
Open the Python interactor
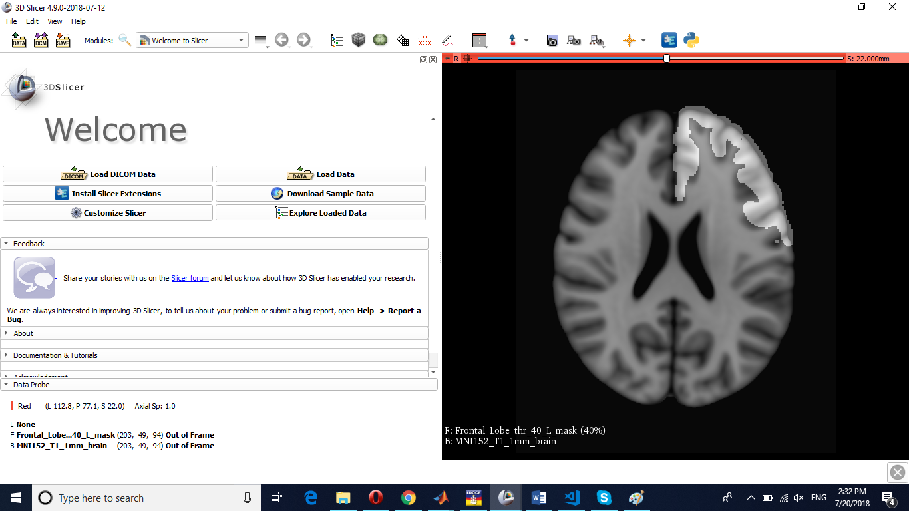691,41
